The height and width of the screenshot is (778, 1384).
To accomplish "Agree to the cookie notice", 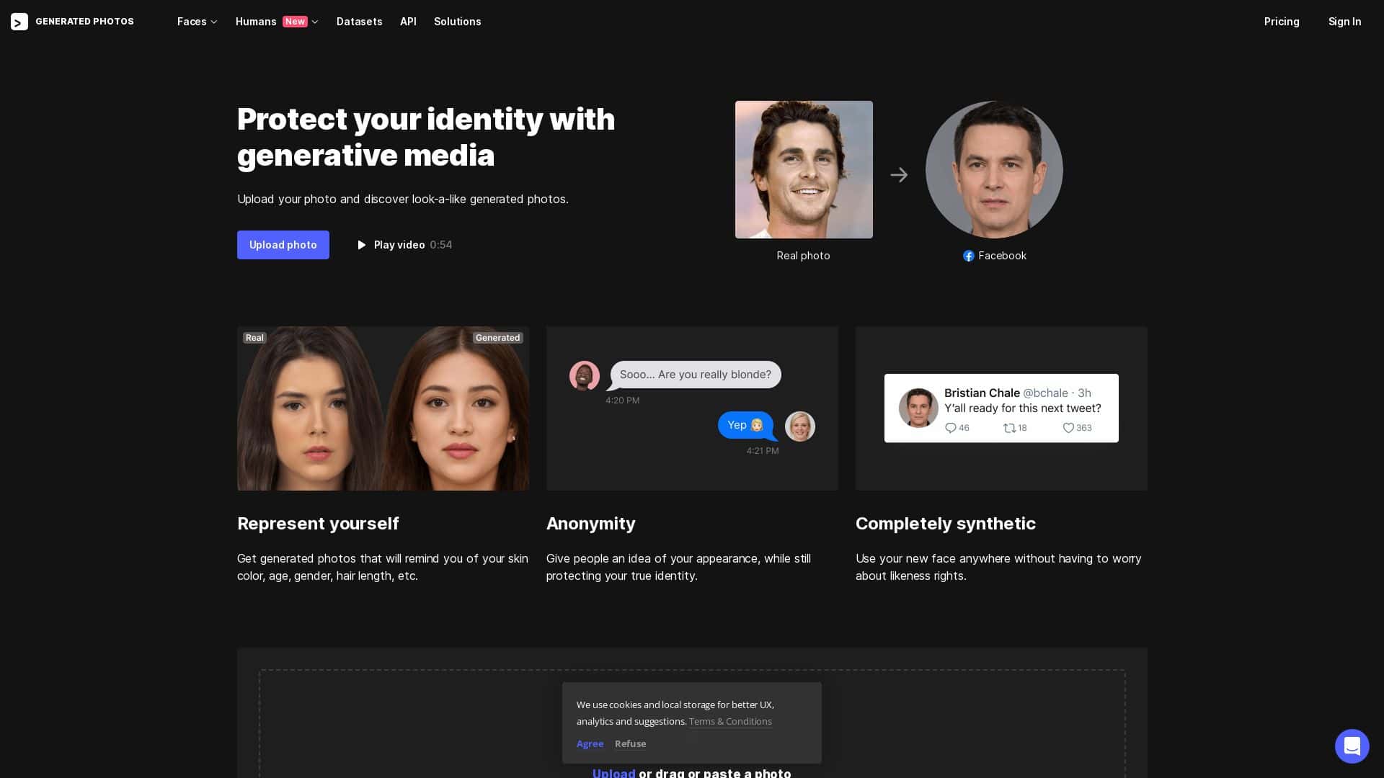I will (x=590, y=743).
